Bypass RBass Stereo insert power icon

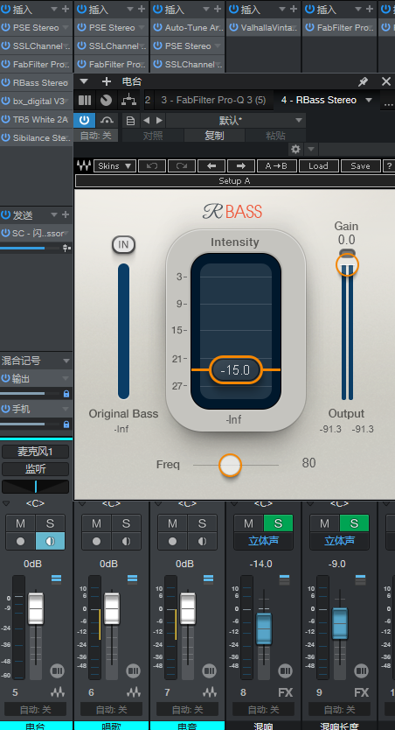click(x=5, y=82)
